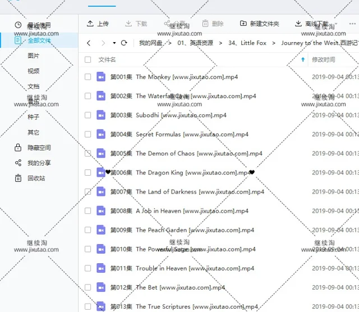Refresh the file list
The image size is (359, 312).
(x=124, y=43)
